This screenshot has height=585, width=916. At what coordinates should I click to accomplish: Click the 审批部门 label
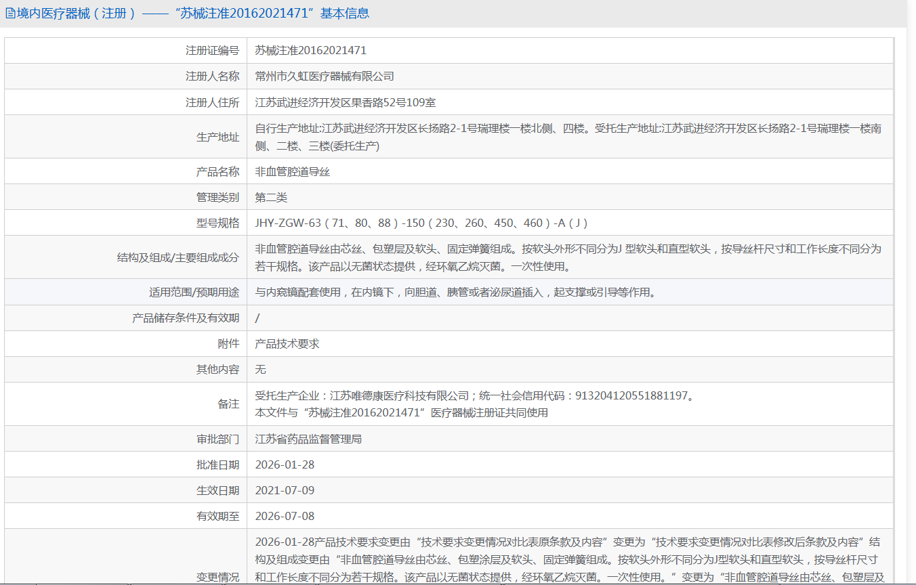pos(218,439)
